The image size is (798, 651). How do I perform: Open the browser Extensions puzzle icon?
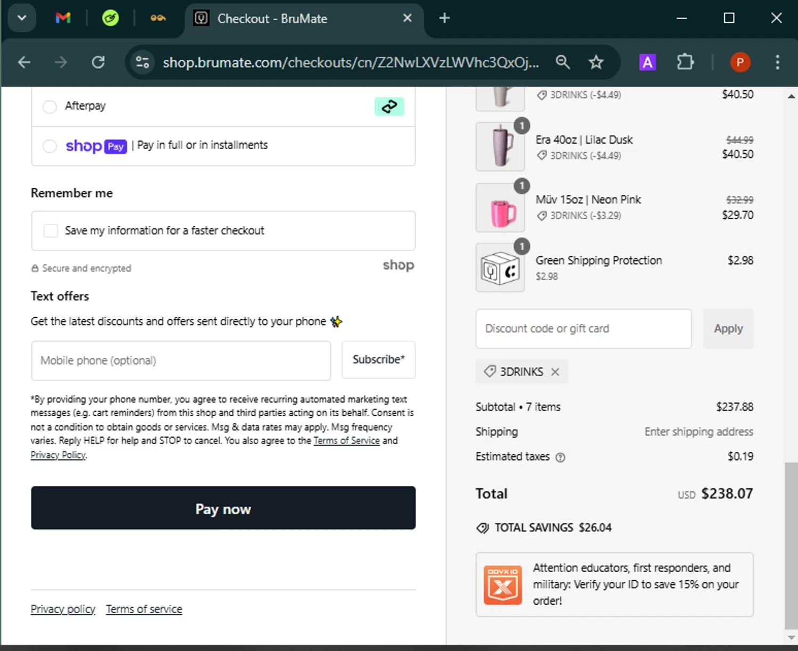pos(685,63)
